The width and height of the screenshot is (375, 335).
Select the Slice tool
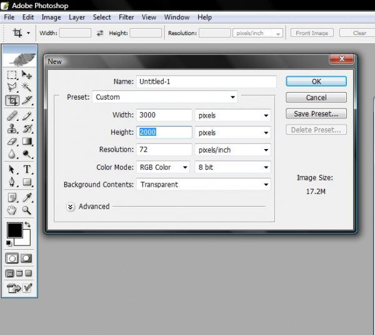[x=26, y=100]
